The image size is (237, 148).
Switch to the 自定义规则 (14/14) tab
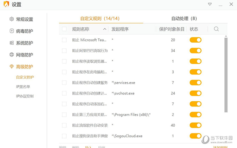point(100,19)
